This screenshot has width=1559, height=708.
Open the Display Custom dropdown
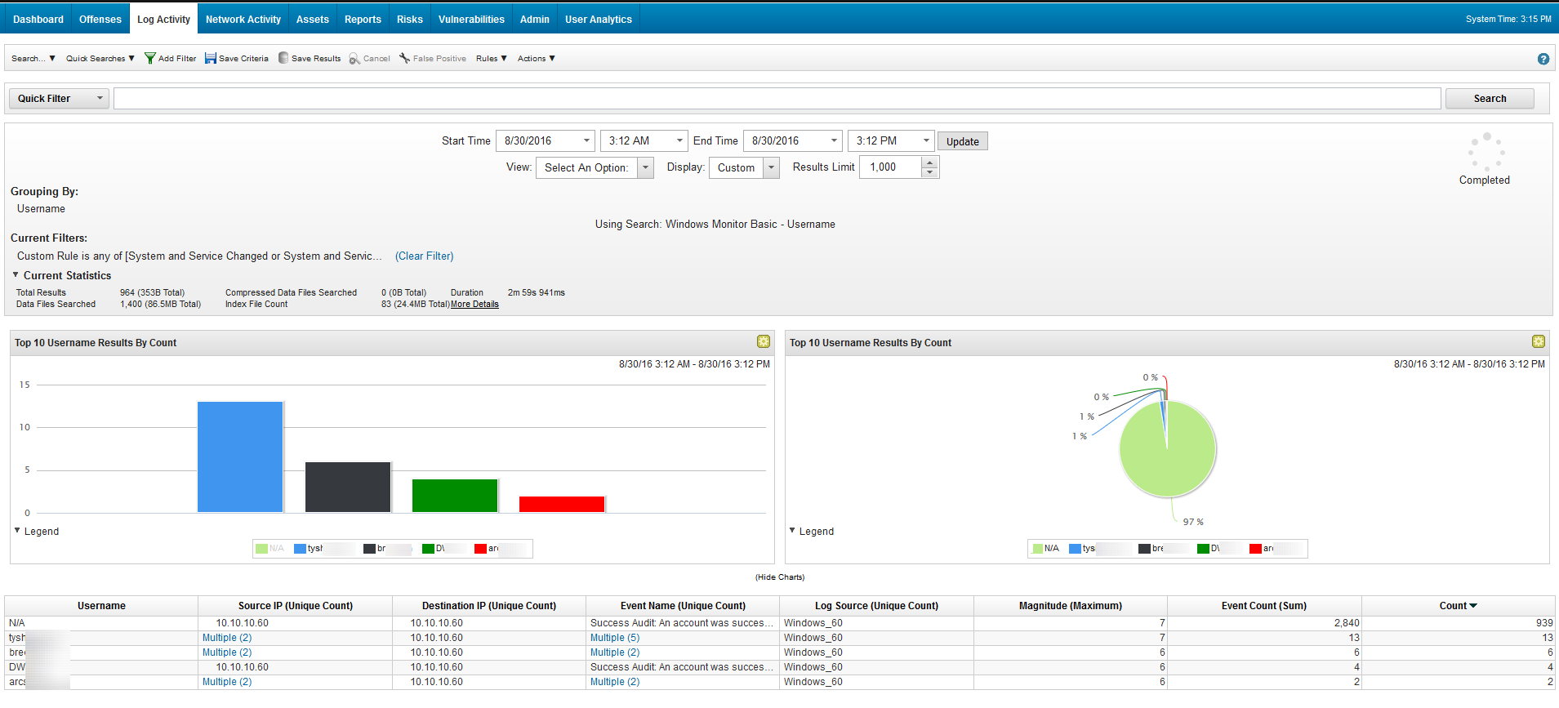coord(771,167)
